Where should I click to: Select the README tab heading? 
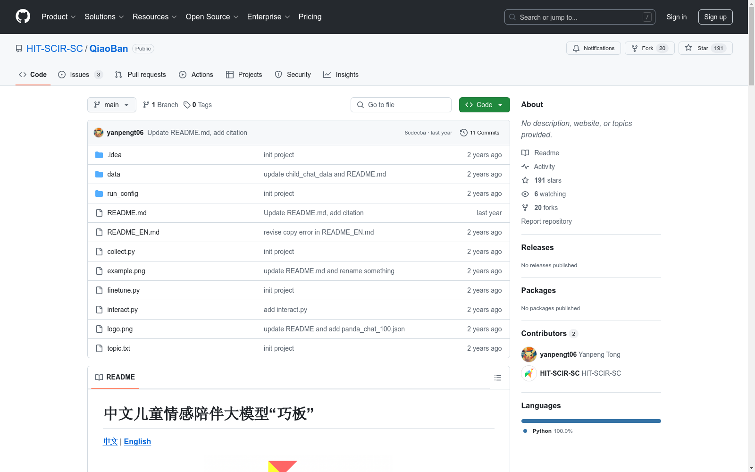(115, 377)
